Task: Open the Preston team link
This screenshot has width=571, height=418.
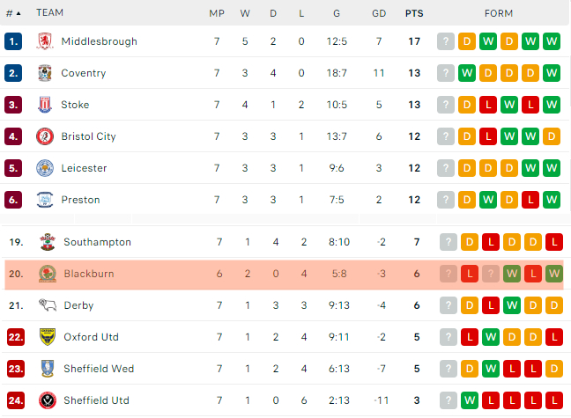Action: tap(80, 200)
